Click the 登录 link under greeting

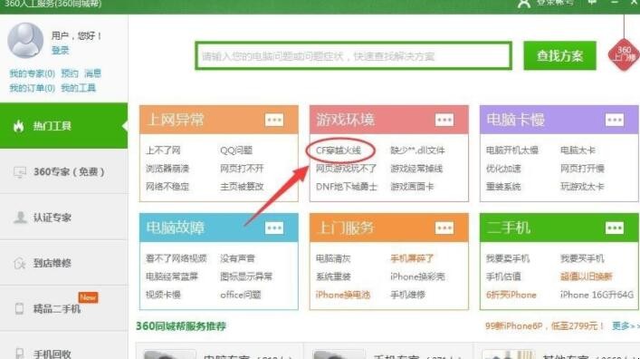pyautogui.click(x=61, y=50)
